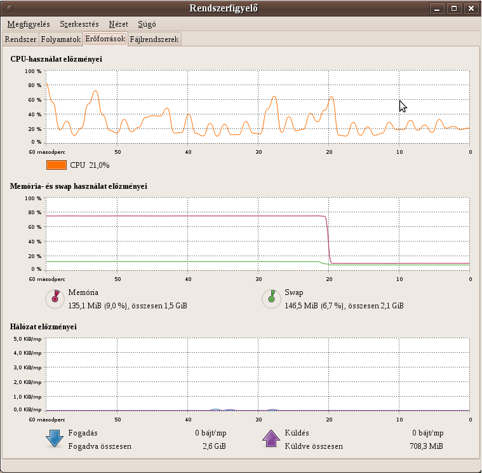Image resolution: width=482 pixels, height=473 pixels.
Task: Click the Memória pie color picker
Action: (x=55, y=299)
